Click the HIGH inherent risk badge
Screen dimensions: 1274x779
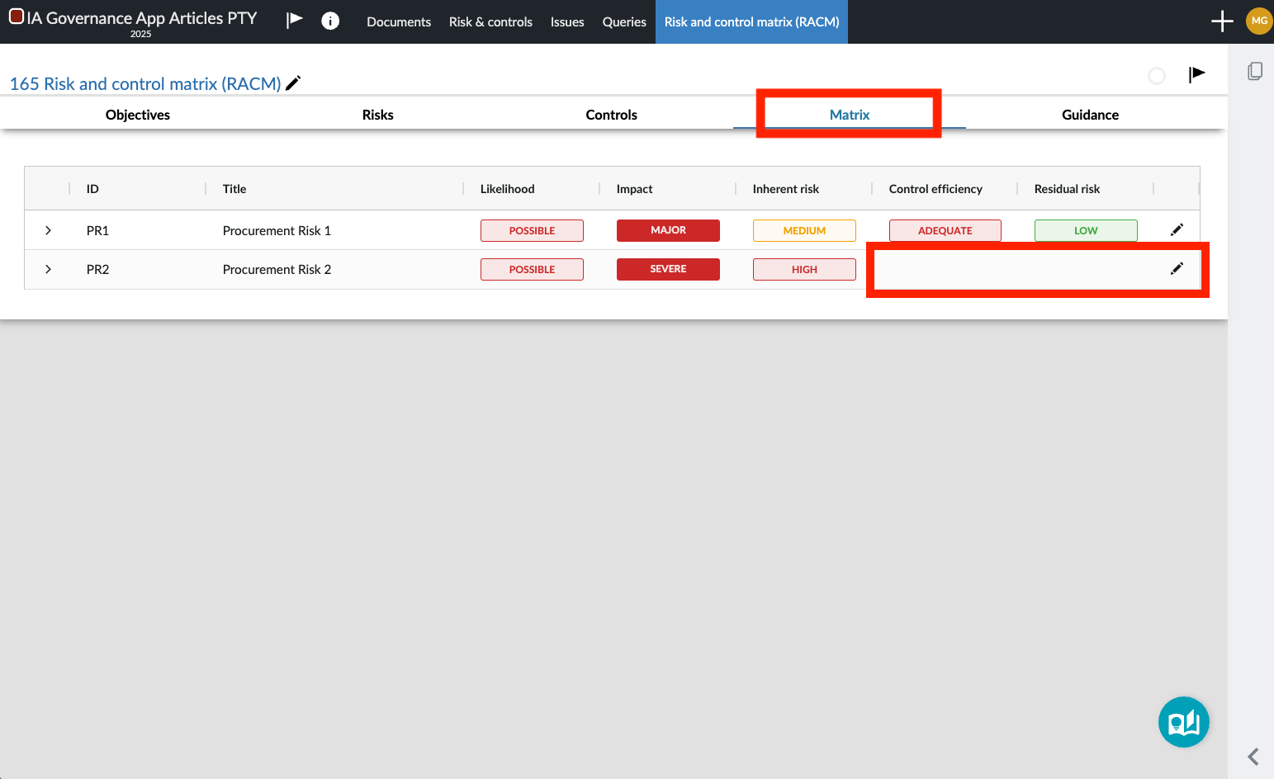coord(804,269)
